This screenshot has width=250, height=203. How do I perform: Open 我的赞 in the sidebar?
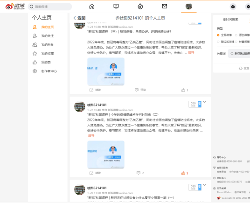click(46, 63)
